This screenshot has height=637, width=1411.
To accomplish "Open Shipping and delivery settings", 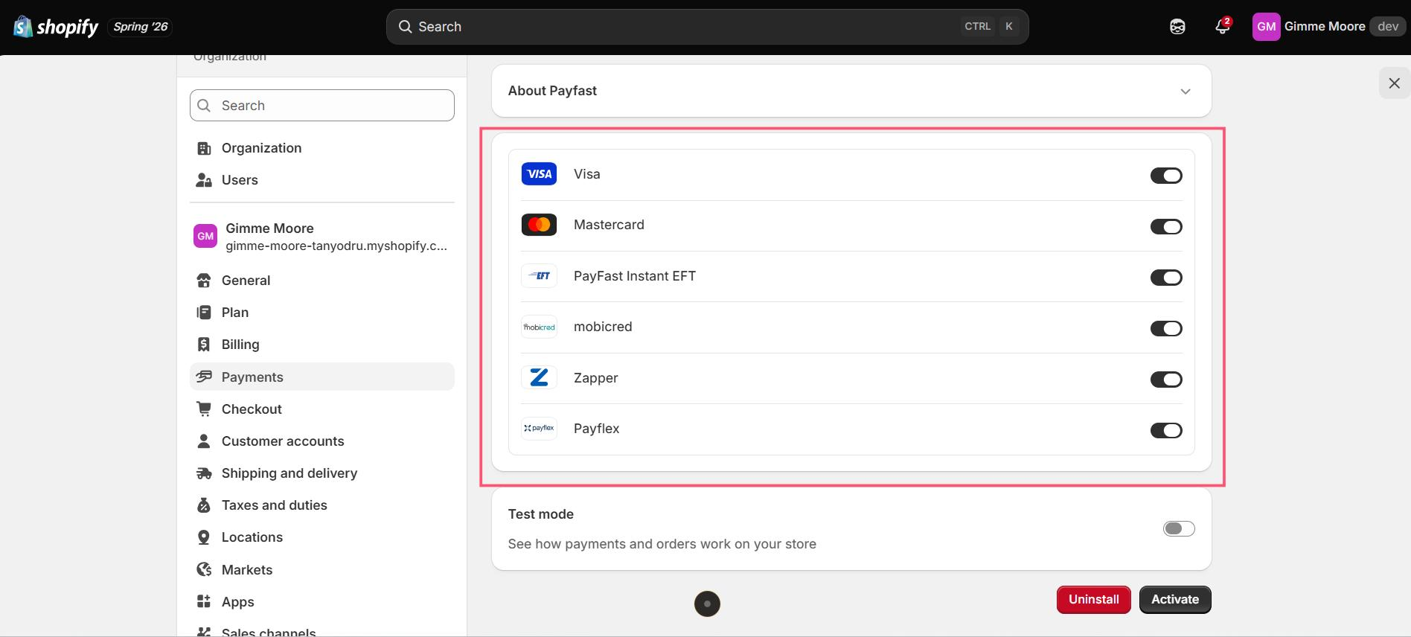I will (322, 473).
